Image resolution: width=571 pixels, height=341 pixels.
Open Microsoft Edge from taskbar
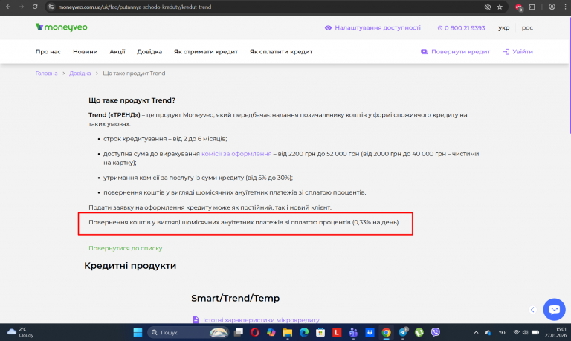[x=304, y=332]
